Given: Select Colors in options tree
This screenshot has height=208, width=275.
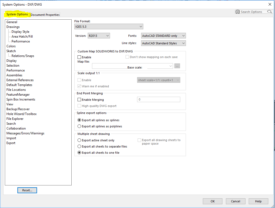Looking at the screenshot, I should point(11,46).
